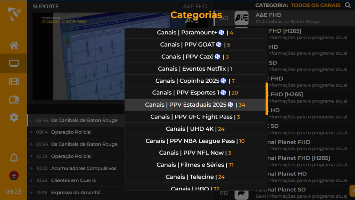Select category Canais | Paramount+
The image size is (355, 200).
pyautogui.click(x=195, y=33)
